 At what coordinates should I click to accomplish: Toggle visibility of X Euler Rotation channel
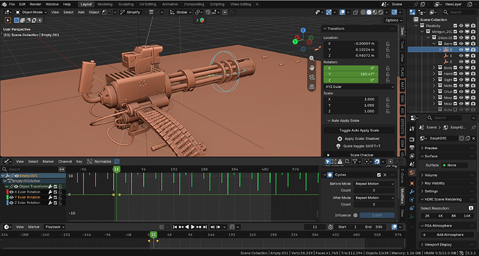tap(11, 192)
